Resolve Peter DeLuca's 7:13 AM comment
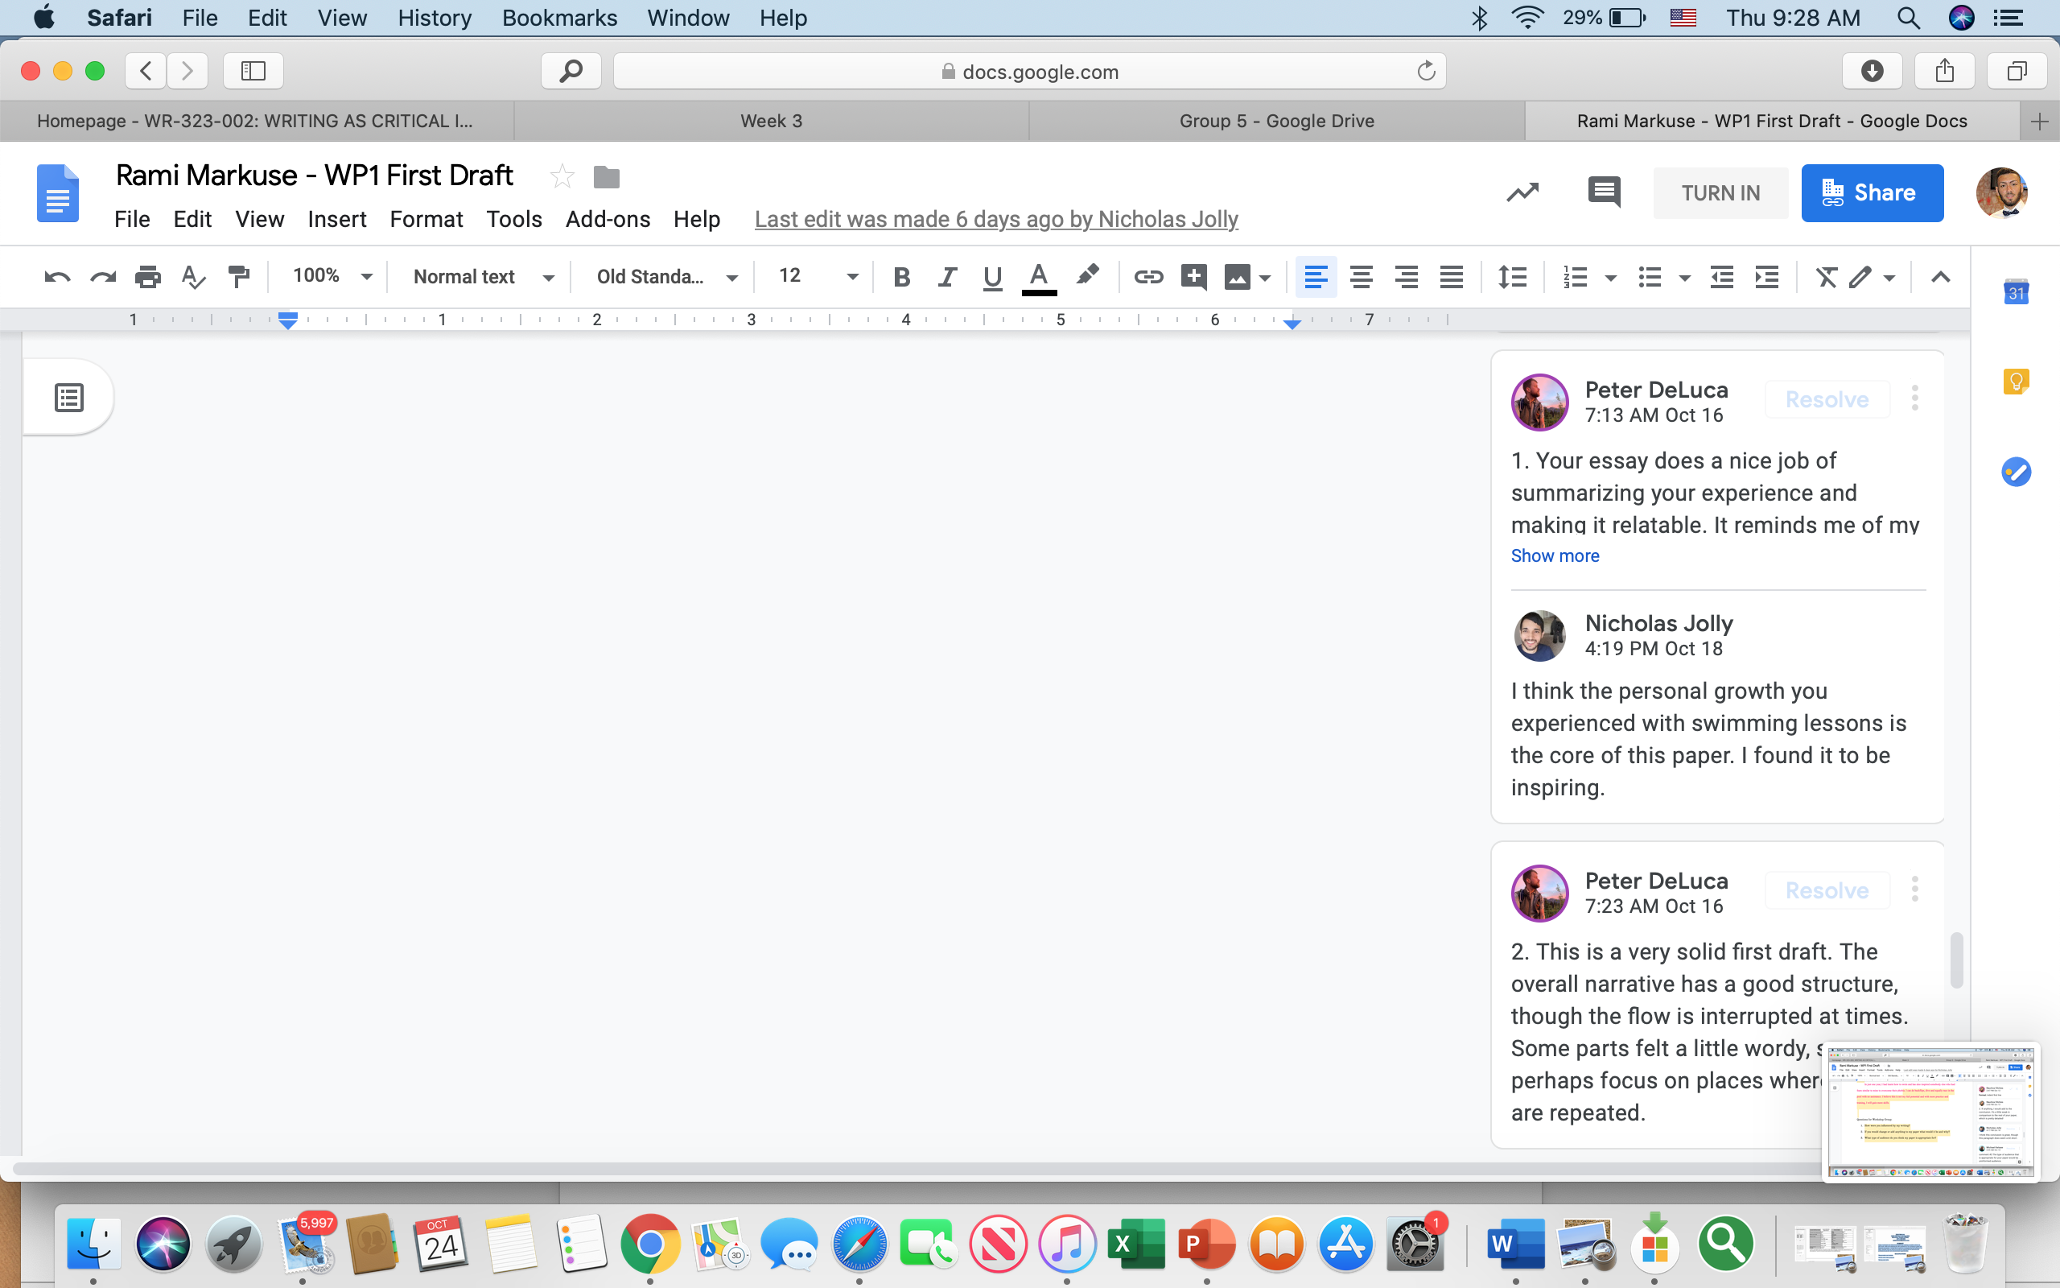 pos(1827,399)
